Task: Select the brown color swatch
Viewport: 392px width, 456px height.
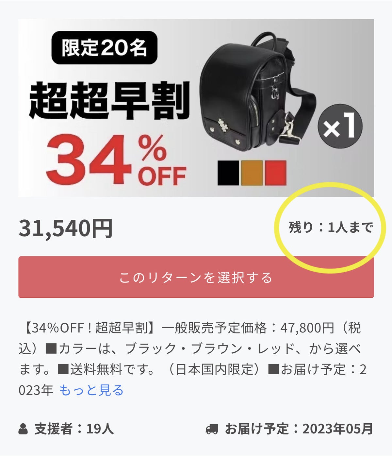Action: pos(252,173)
